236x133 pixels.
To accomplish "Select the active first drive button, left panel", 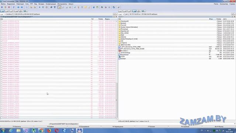I will [x=3, y=11].
